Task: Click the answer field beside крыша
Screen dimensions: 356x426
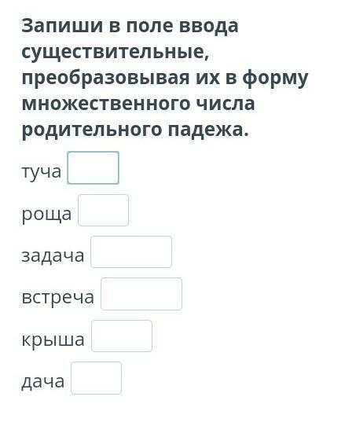Action: (x=122, y=336)
